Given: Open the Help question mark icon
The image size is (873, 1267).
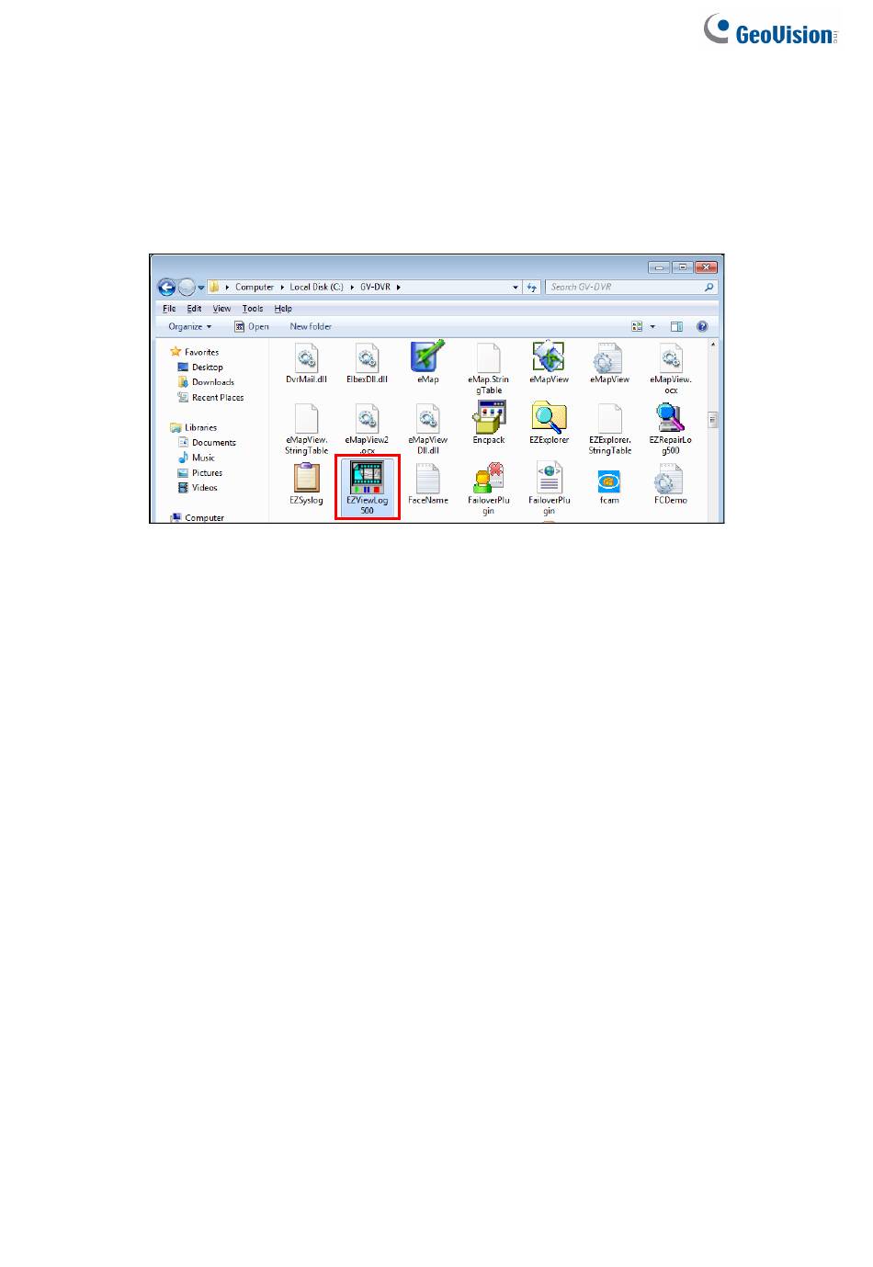Looking at the screenshot, I should point(702,326).
